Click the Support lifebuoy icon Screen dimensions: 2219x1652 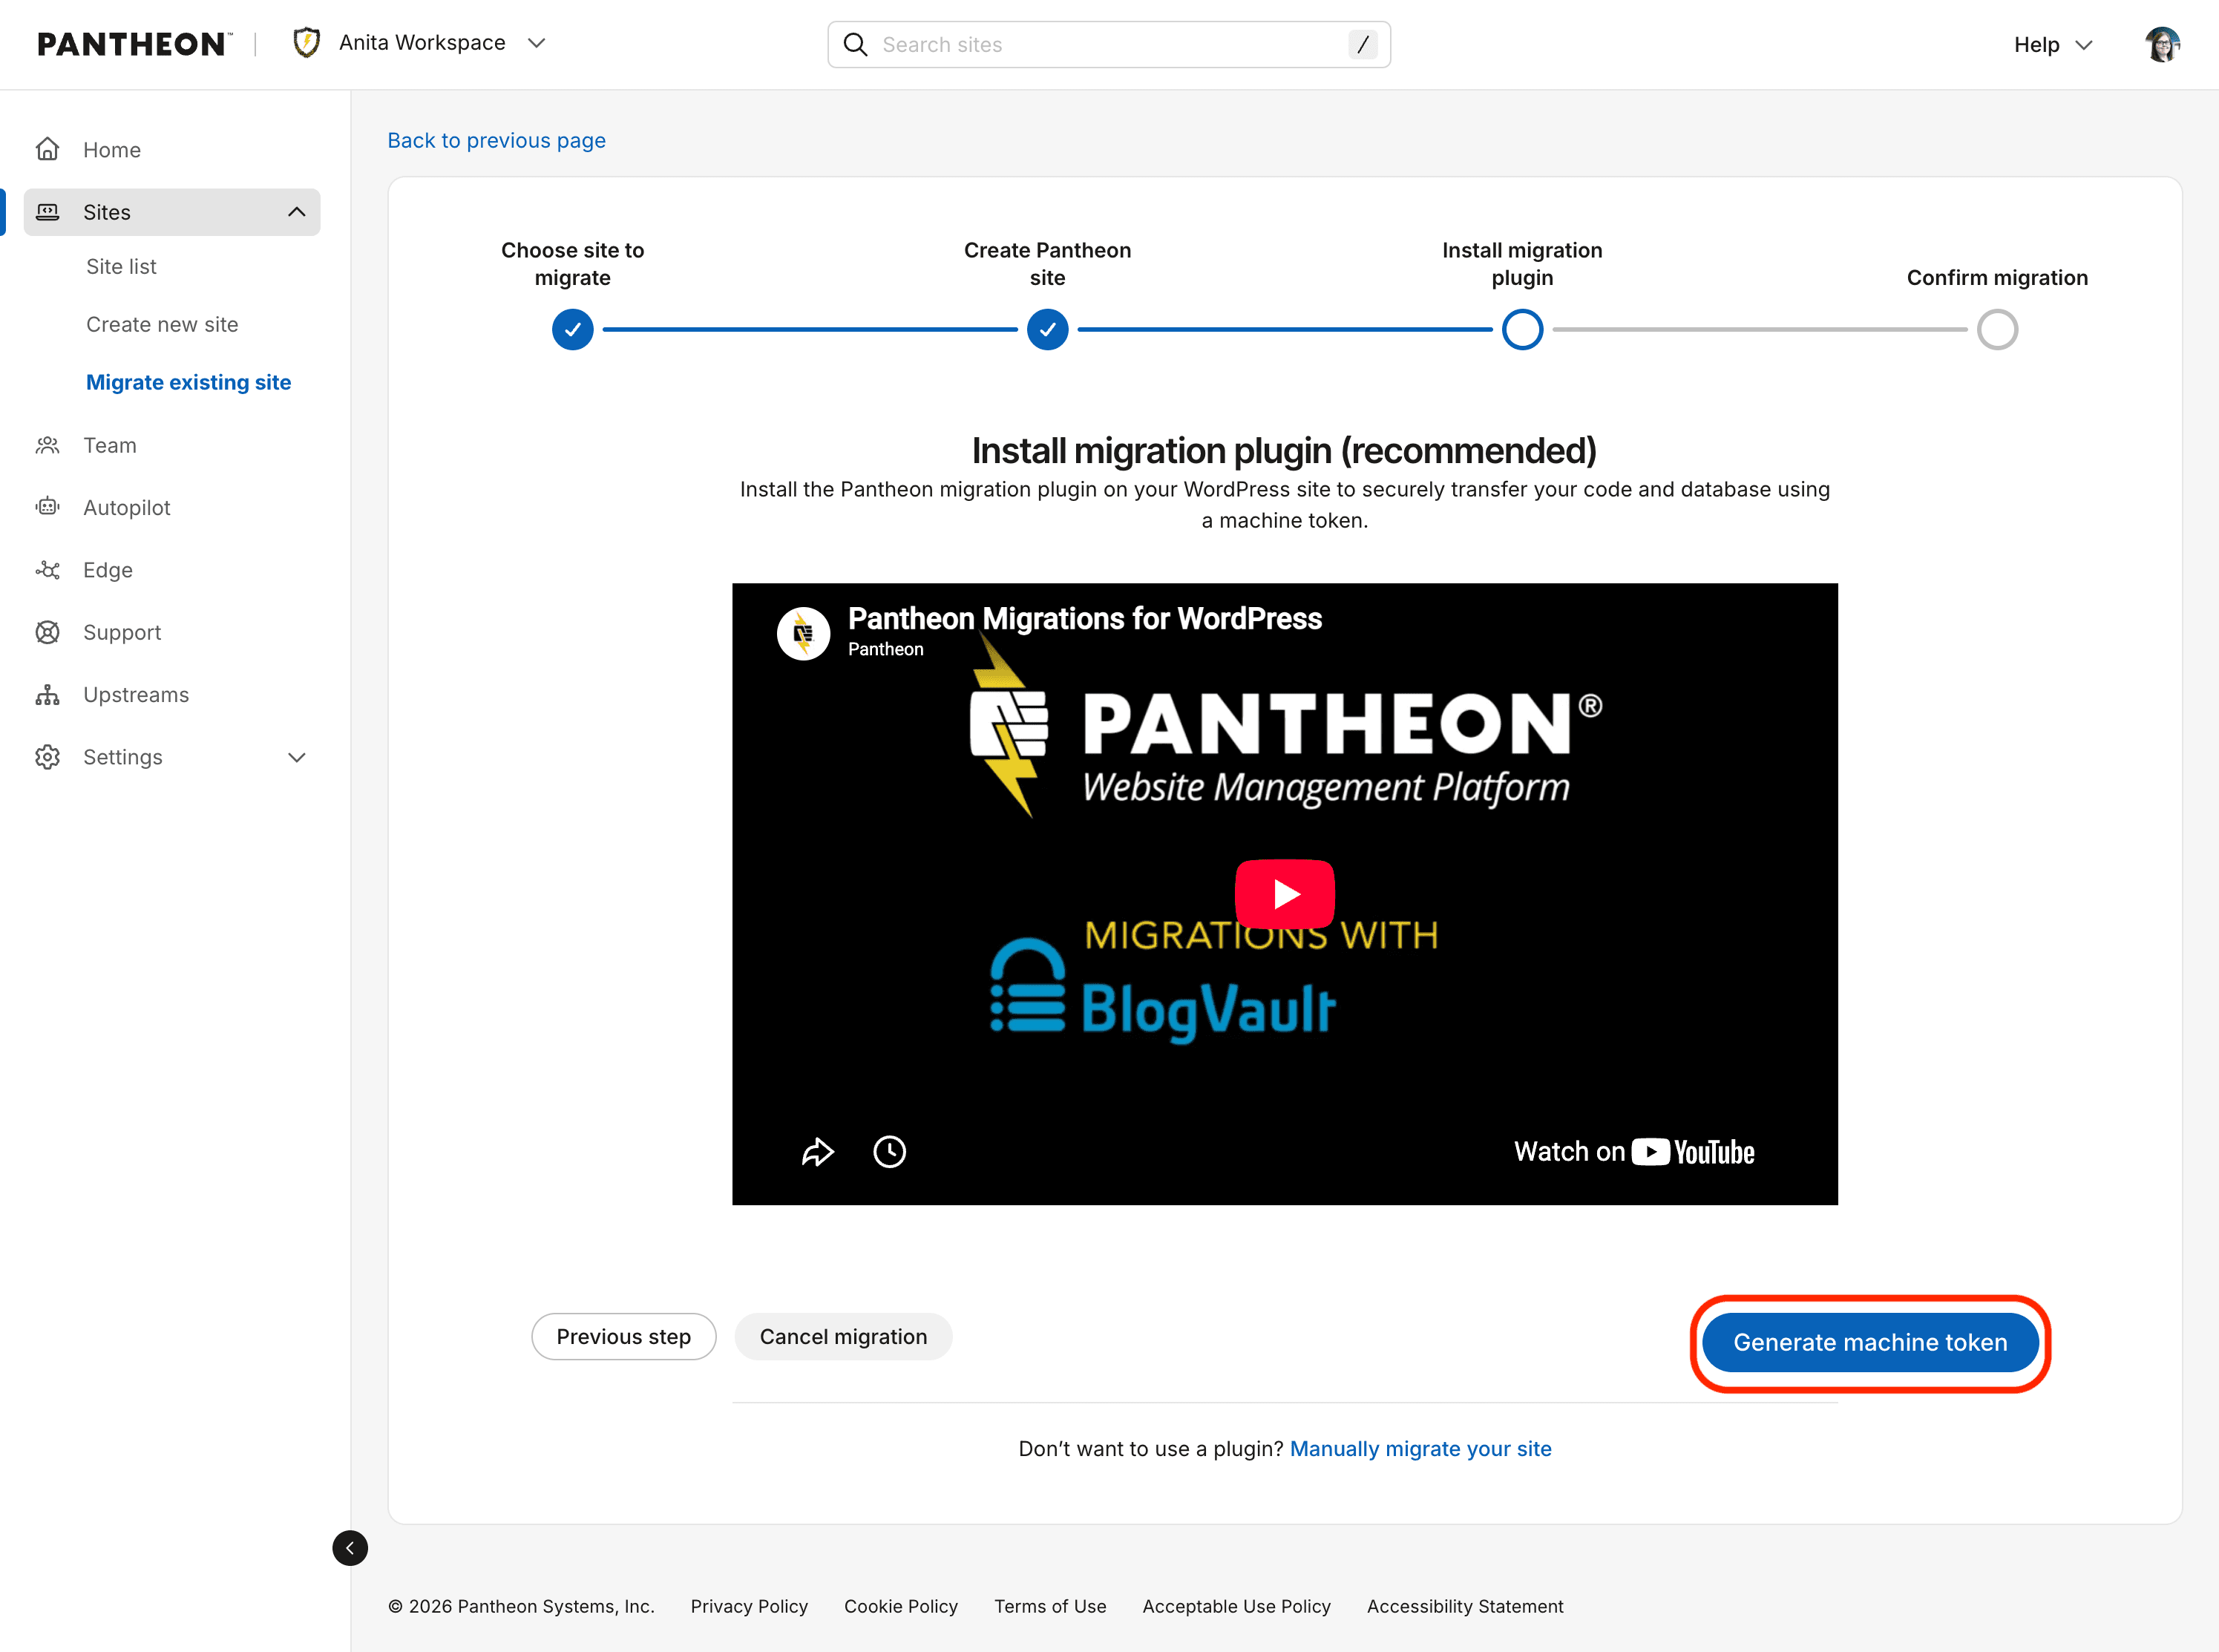pos(47,633)
